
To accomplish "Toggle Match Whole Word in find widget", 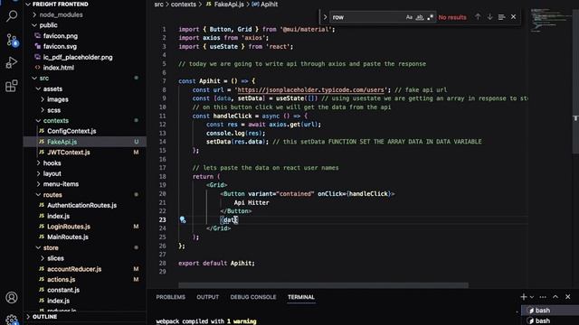I will coord(420,17).
